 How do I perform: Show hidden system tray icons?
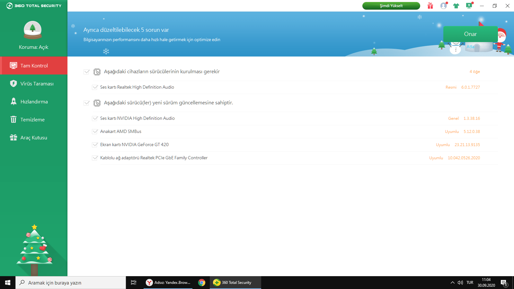(453, 283)
